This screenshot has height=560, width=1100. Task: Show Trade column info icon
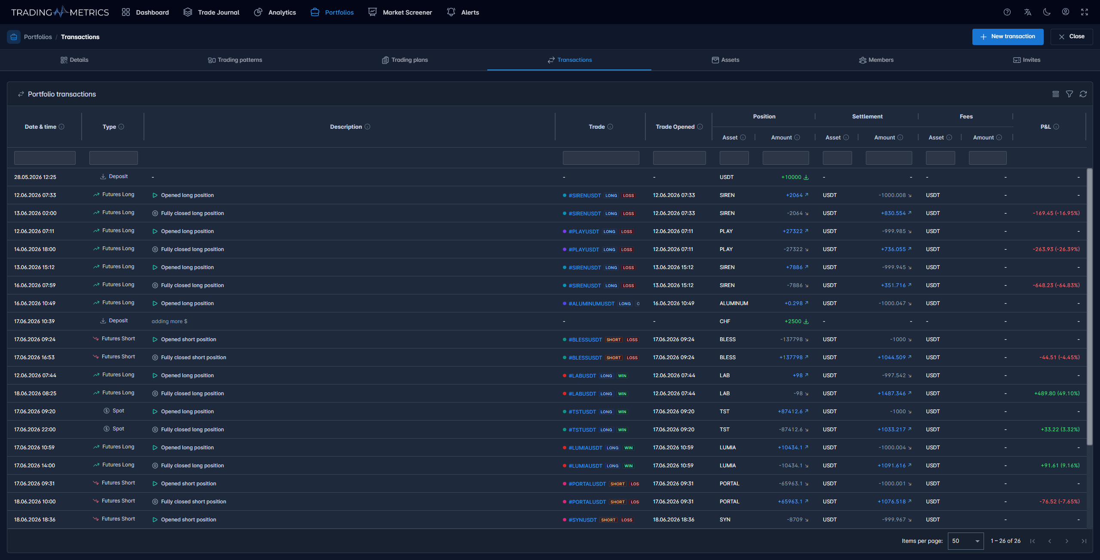(610, 127)
